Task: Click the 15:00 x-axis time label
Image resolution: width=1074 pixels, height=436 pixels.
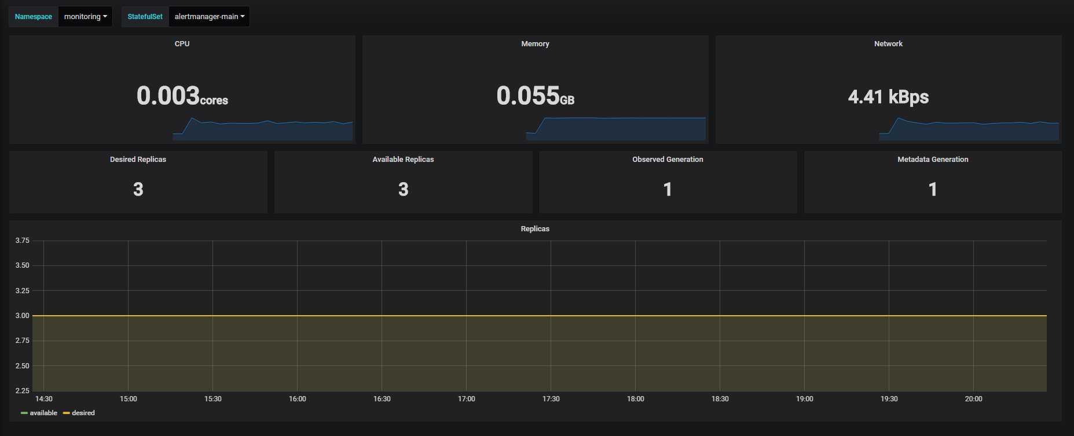Action: click(129, 399)
